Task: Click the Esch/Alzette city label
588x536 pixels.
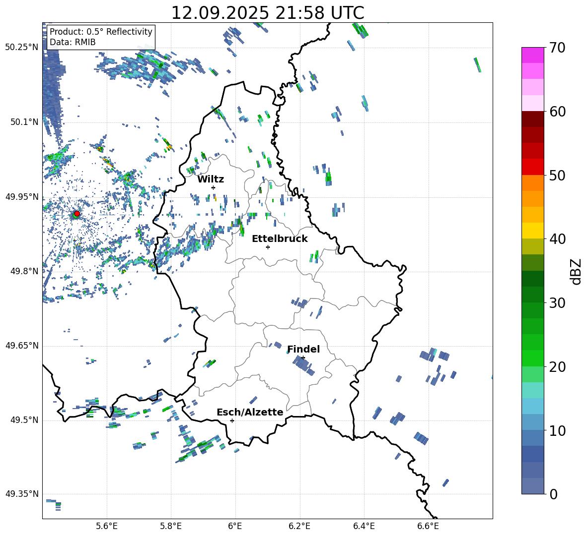Action: [x=250, y=412]
